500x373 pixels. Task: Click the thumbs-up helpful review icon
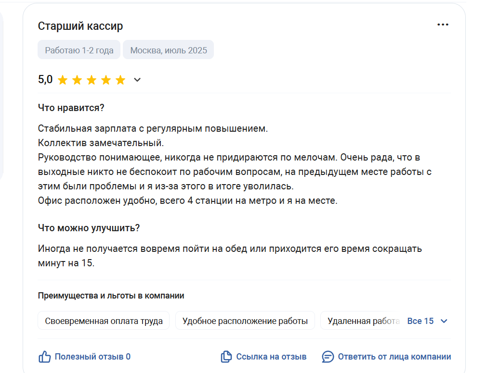tap(45, 357)
